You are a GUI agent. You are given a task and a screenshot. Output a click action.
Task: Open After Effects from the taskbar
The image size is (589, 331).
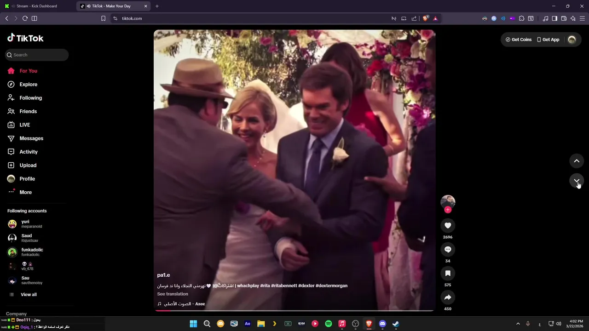point(248,324)
